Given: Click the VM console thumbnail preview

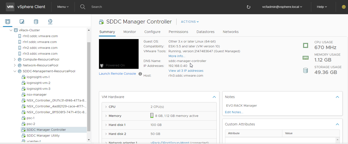Looking at the screenshot, I should point(118,54).
